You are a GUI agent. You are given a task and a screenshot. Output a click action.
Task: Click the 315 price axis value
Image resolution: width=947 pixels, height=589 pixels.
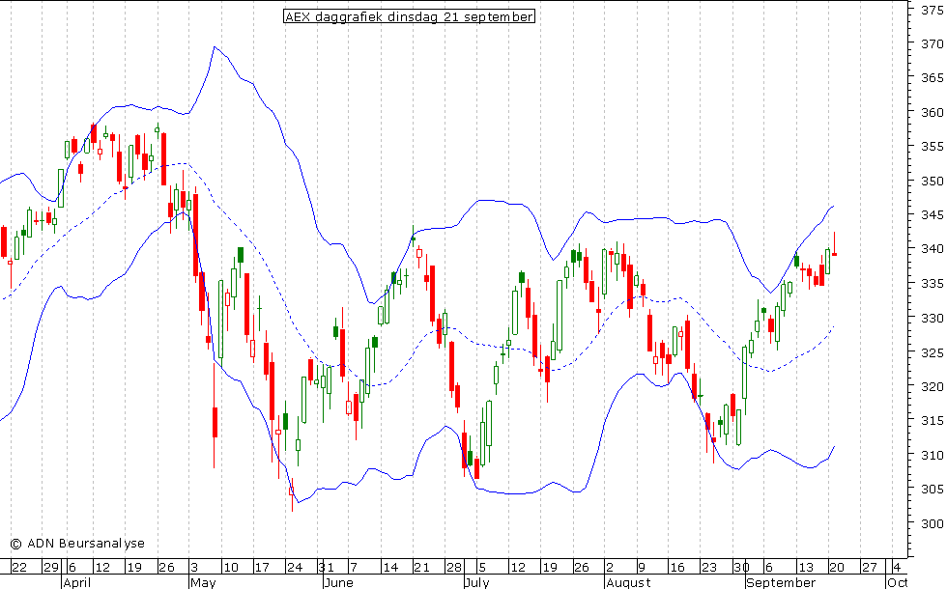(932, 421)
